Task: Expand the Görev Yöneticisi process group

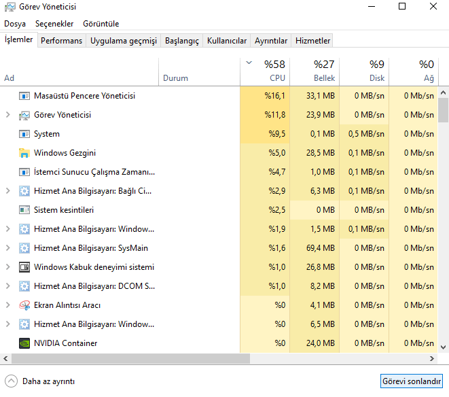Action: [8, 115]
